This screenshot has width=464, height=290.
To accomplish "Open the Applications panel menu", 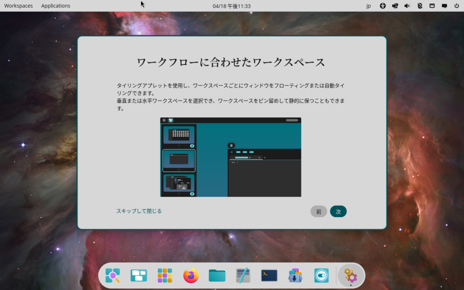I will pyautogui.click(x=56, y=6).
